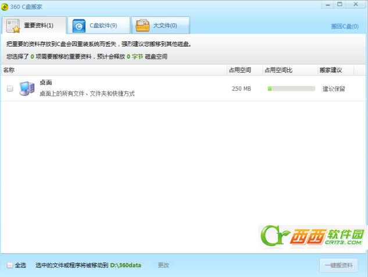
Task: Click the 建议保留 suggestion text
Action: [334, 89]
